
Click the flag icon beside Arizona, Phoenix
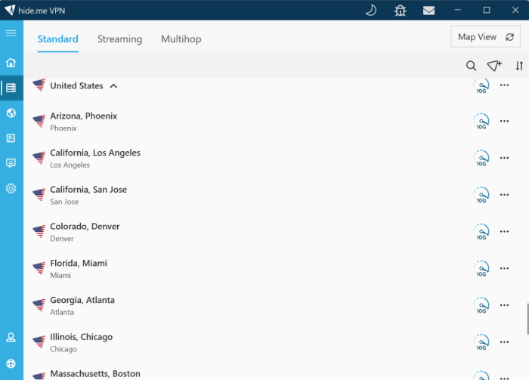click(x=39, y=121)
